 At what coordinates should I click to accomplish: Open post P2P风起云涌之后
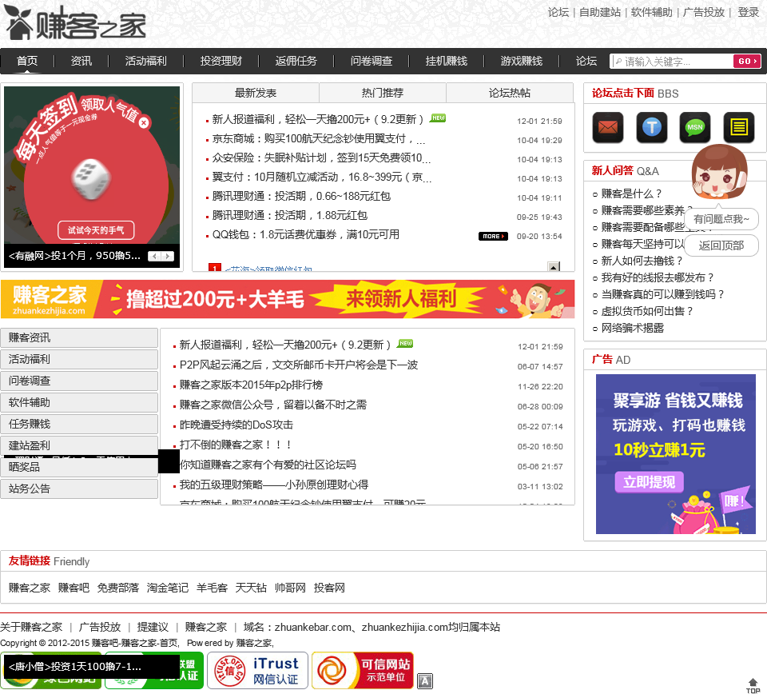point(298,365)
